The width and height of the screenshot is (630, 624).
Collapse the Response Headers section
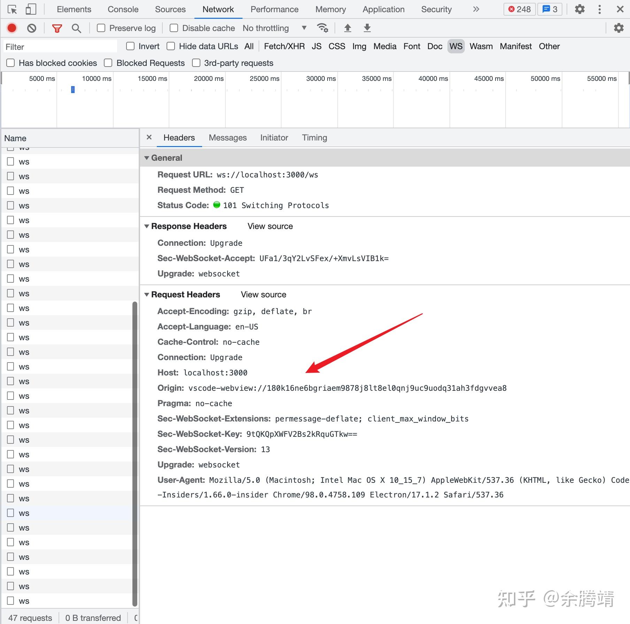pyautogui.click(x=147, y=226)
